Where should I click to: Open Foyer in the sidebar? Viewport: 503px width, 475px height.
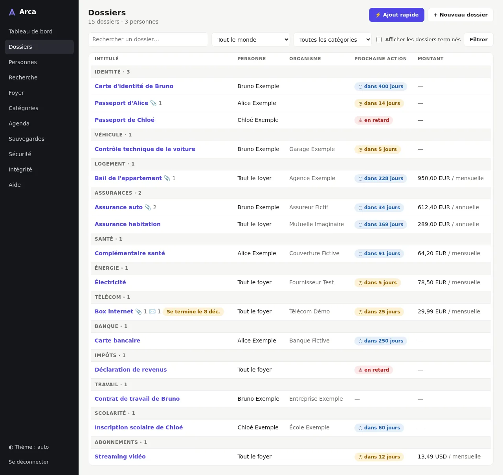(39, 93)
